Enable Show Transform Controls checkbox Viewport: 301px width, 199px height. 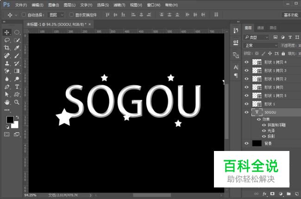tap(71, 15)
